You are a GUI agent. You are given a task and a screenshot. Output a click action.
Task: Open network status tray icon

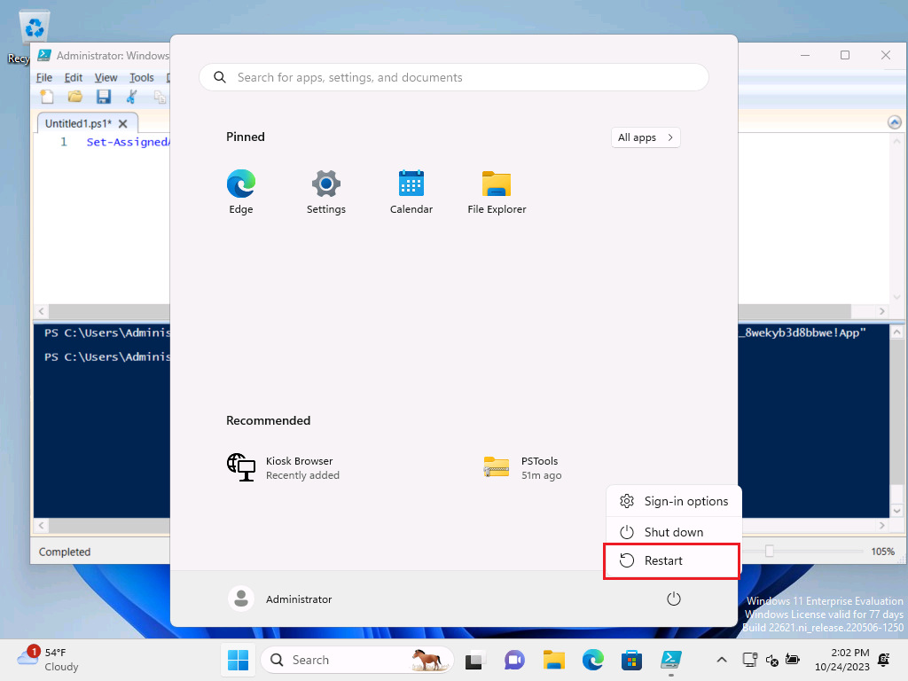(750, 660)
